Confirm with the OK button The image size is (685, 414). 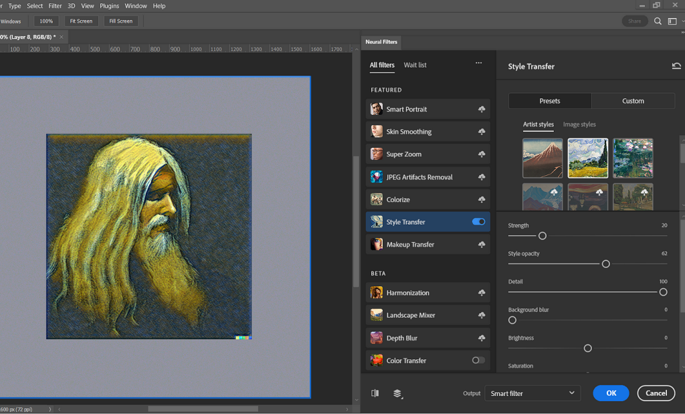(611, 393)
